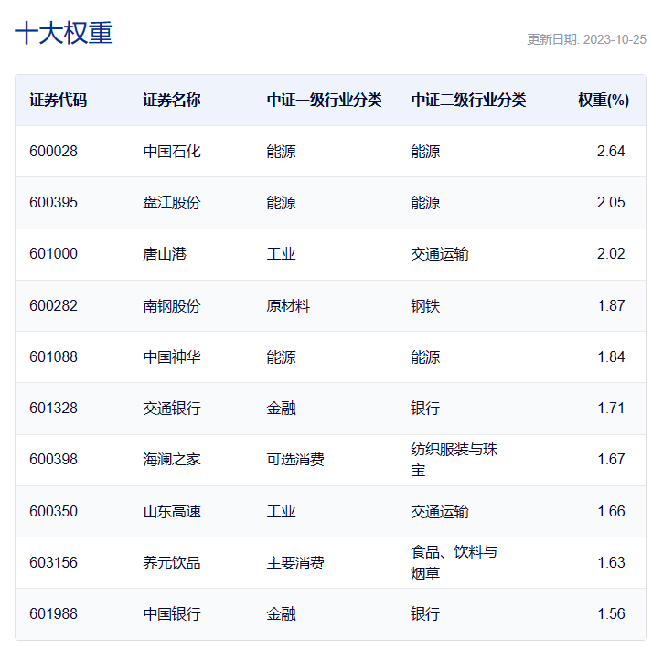Click the 钢铁 sub-industry cell

coord(425,305)
